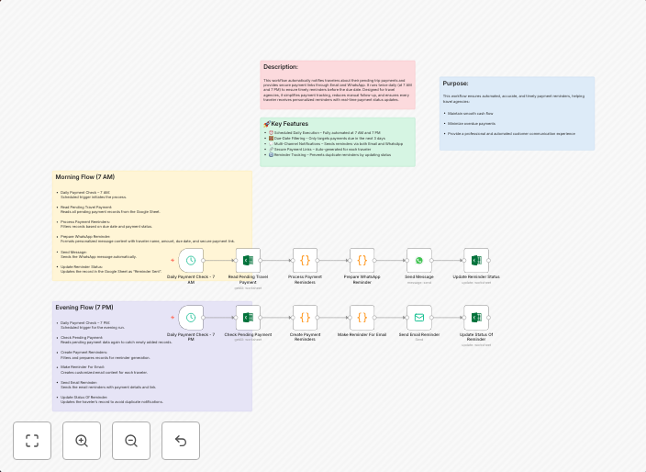This screenshot has width=646, height=472.
Task: Open the WhatsApp Send Message node
Action: [419, 261]
